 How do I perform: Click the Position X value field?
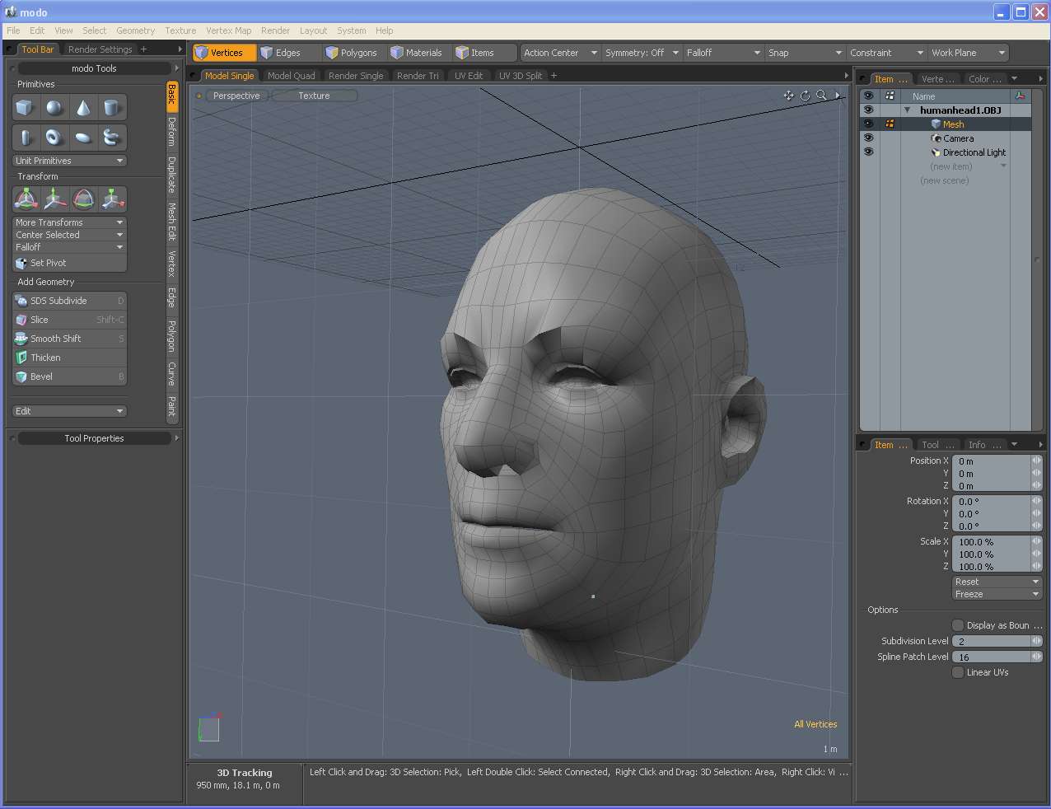click(x=993, y=461)
